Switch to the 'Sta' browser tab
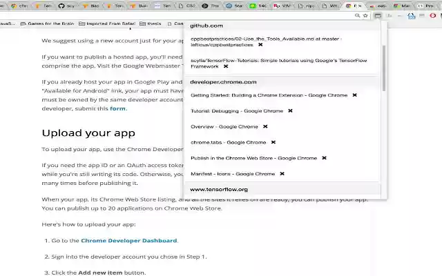Viewport: 442px width, 276px height. [x=235, y=6]
